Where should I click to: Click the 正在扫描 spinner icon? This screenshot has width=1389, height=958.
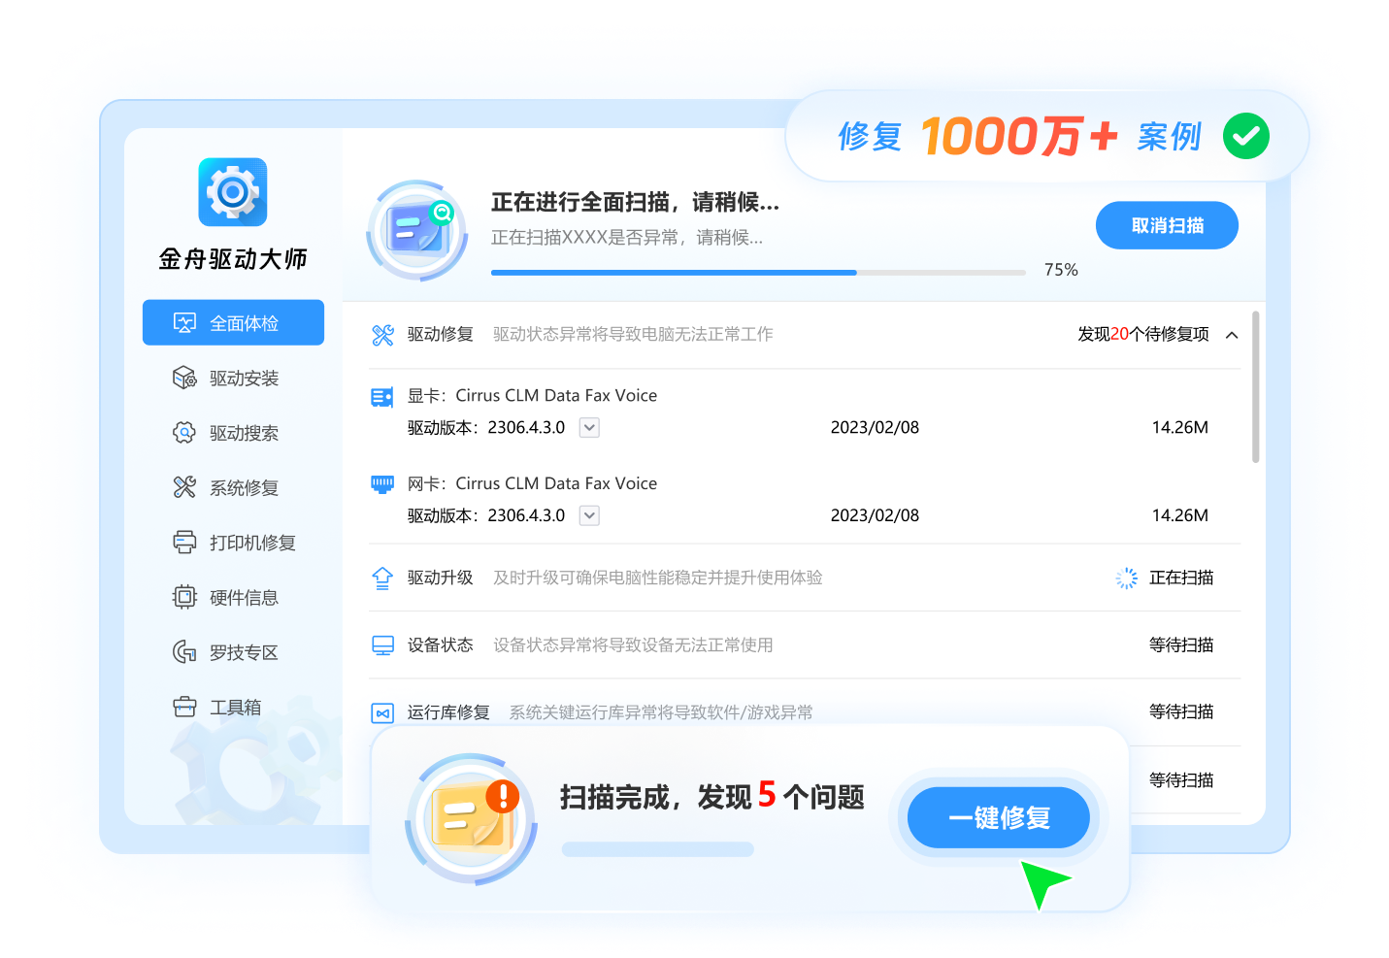coord(1126,578)
